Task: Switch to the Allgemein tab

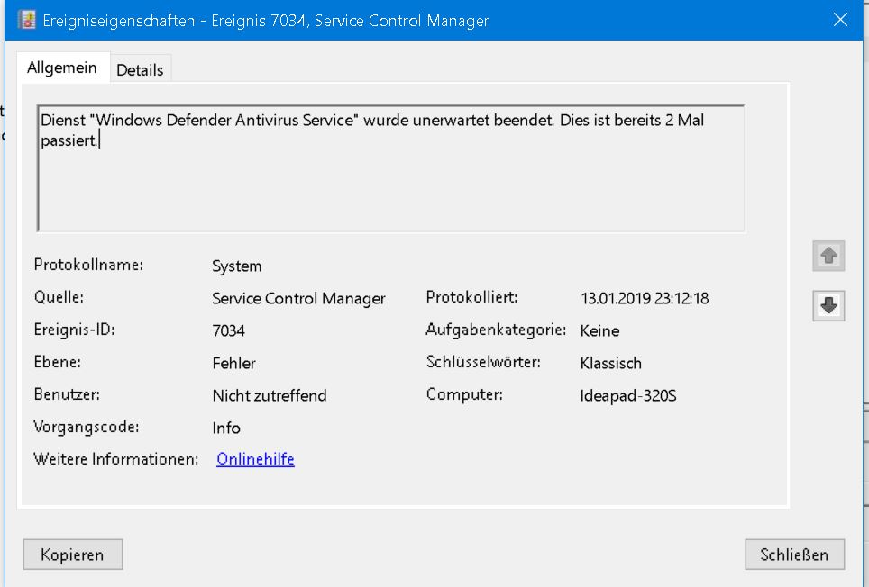Action: coord(62,68)
